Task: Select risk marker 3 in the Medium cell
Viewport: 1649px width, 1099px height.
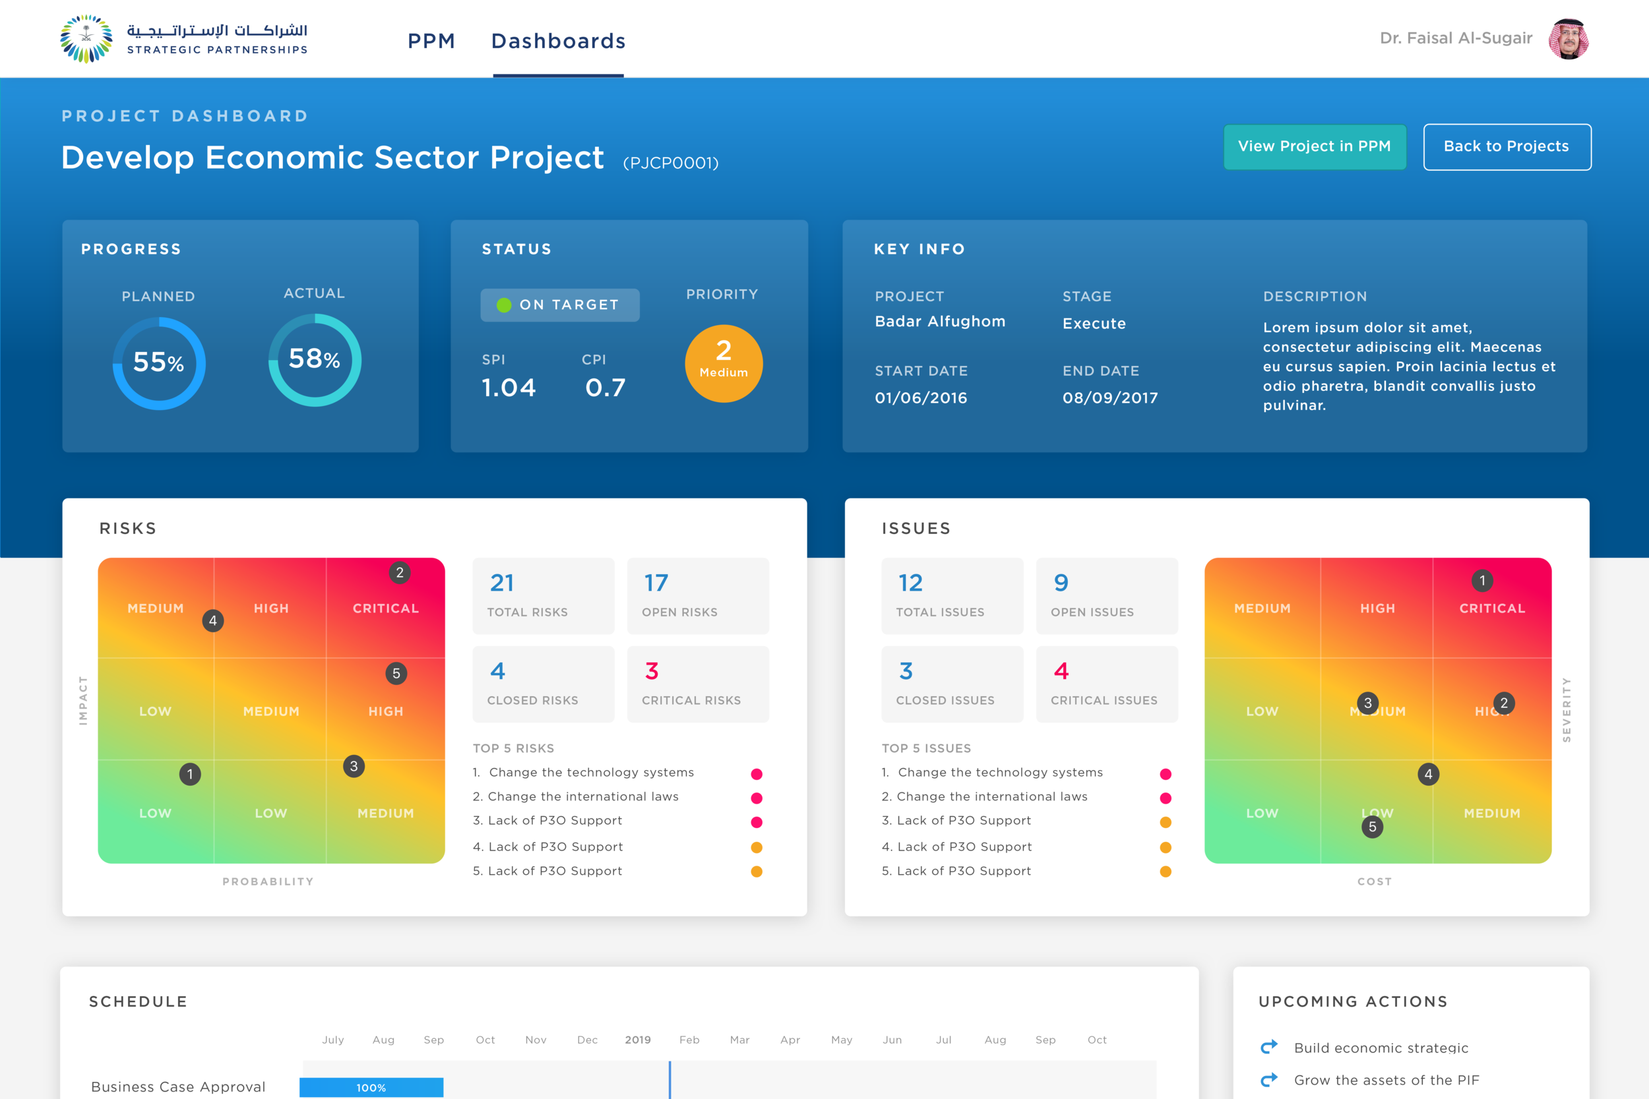Action: (x=354, y=766)
